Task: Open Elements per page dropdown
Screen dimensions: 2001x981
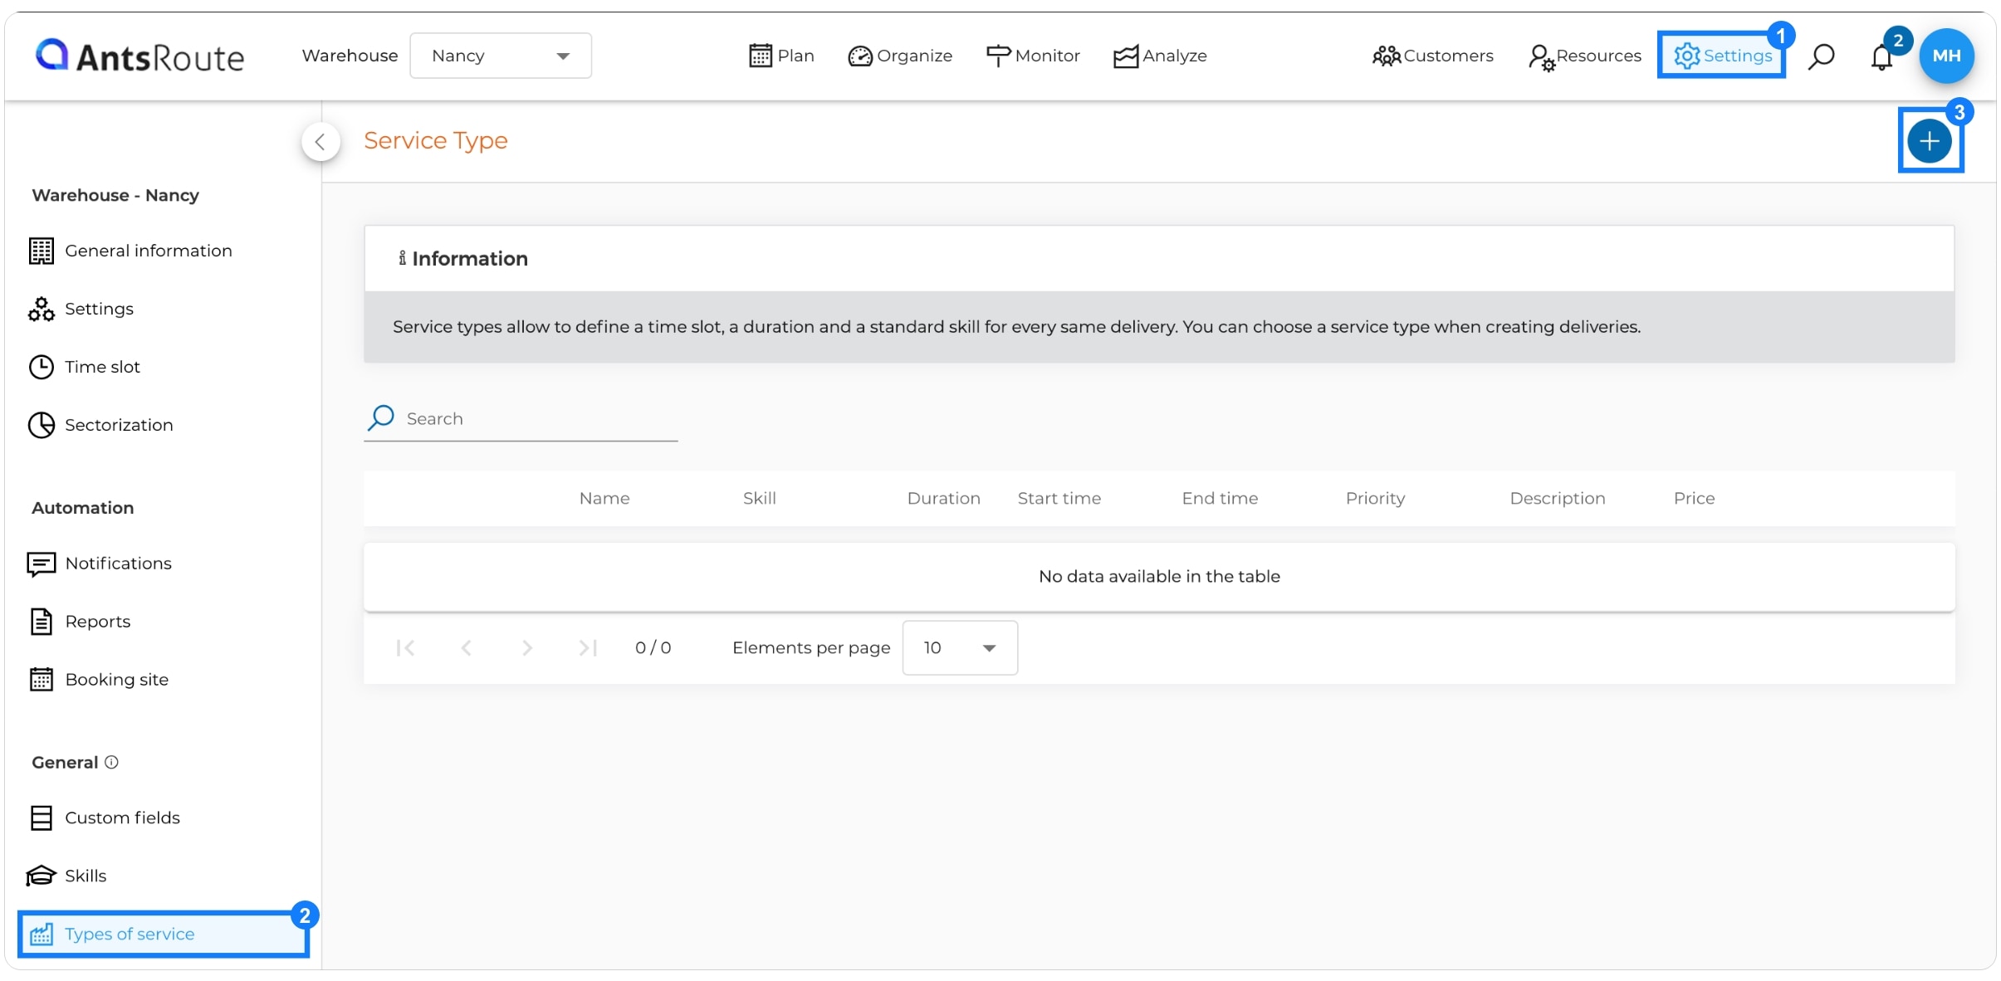Action: tap(960, 648)
